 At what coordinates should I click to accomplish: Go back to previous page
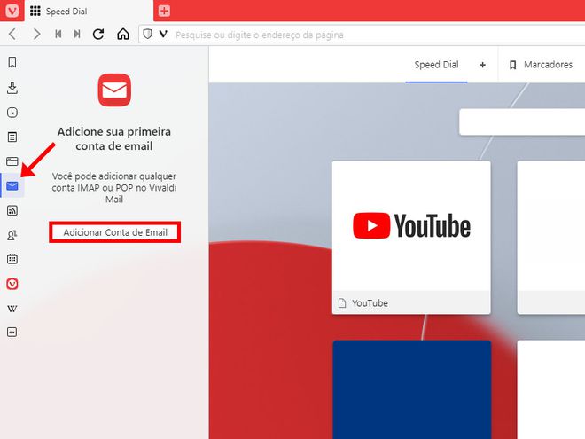tap(12, 35)
